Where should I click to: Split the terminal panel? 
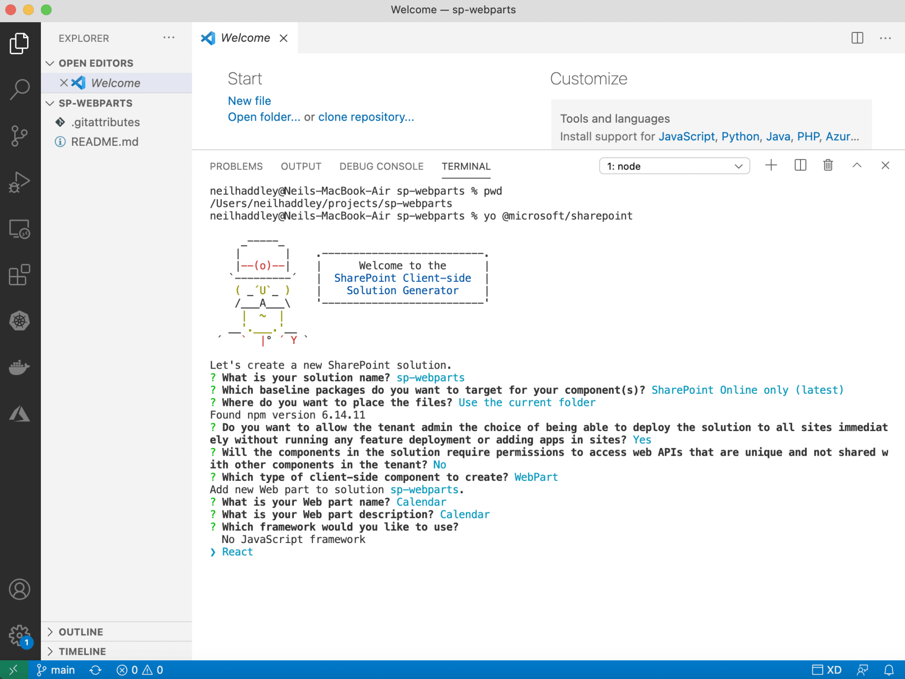[800, 166]
